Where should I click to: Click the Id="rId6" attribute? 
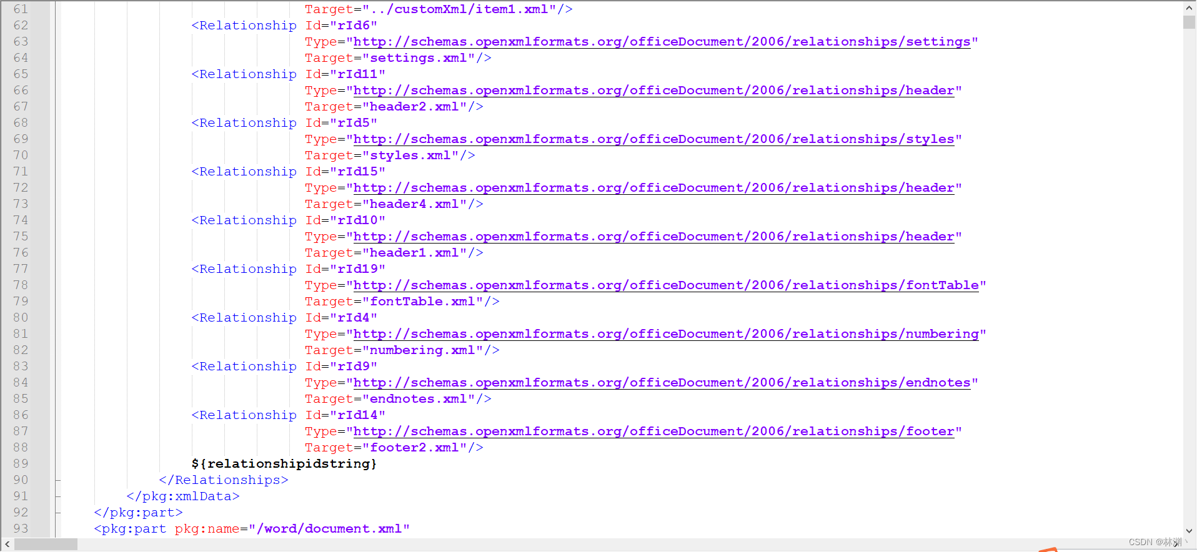(x=341, y=26)
